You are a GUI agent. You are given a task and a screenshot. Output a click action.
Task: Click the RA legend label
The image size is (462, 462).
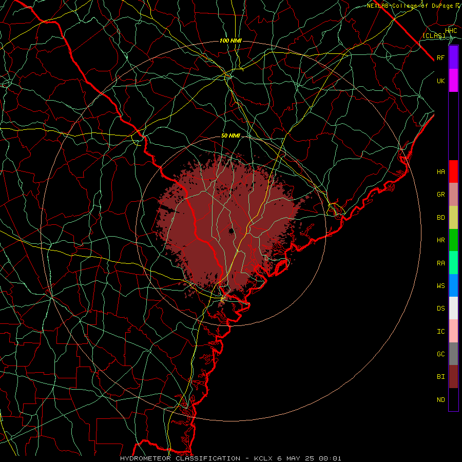click(440, 263)
